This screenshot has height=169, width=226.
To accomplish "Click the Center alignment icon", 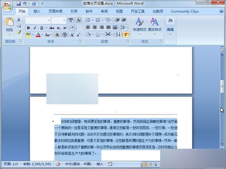I will click(95, 27).
